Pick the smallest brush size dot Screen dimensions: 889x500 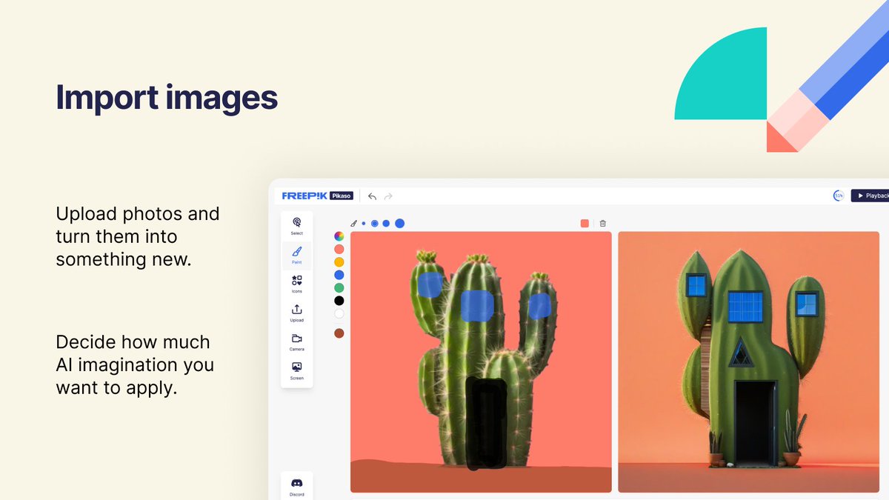pos(364,223)
